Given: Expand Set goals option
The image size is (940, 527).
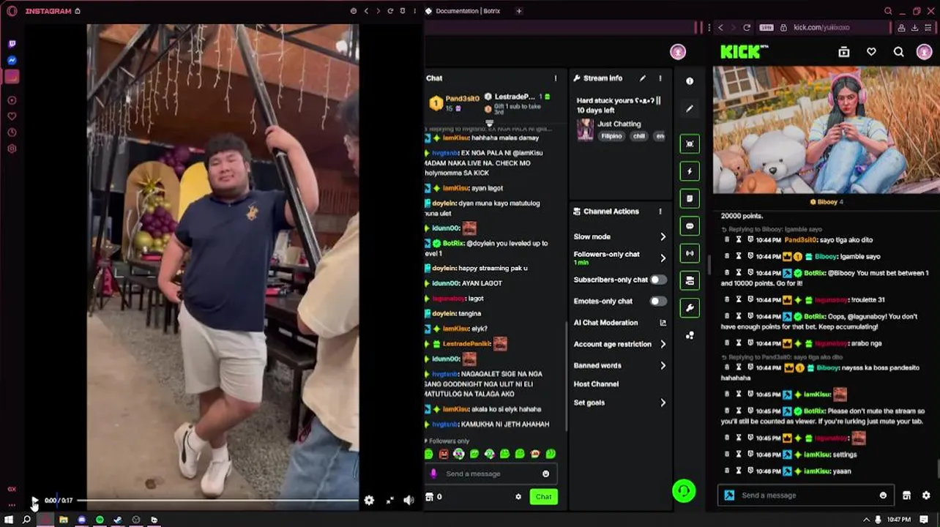Looking at the screenshot, I should click(619, 403).
